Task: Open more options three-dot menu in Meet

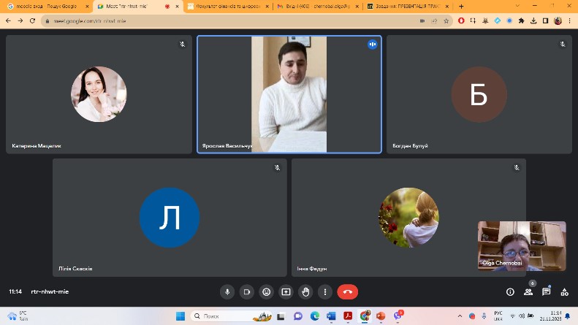Action: click(325, 292)
